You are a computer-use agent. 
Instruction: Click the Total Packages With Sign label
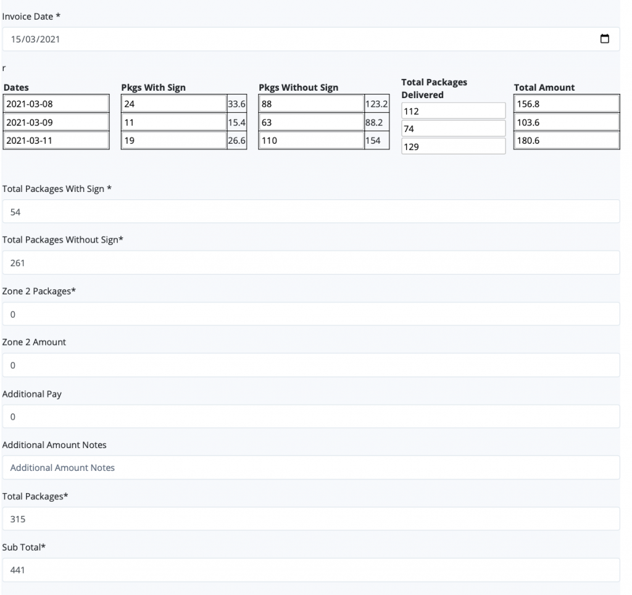tap(57, 189)
